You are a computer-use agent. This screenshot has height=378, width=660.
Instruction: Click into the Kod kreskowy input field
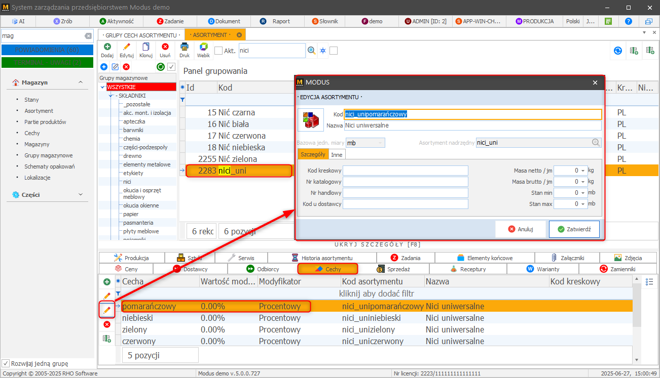(406, 171)
